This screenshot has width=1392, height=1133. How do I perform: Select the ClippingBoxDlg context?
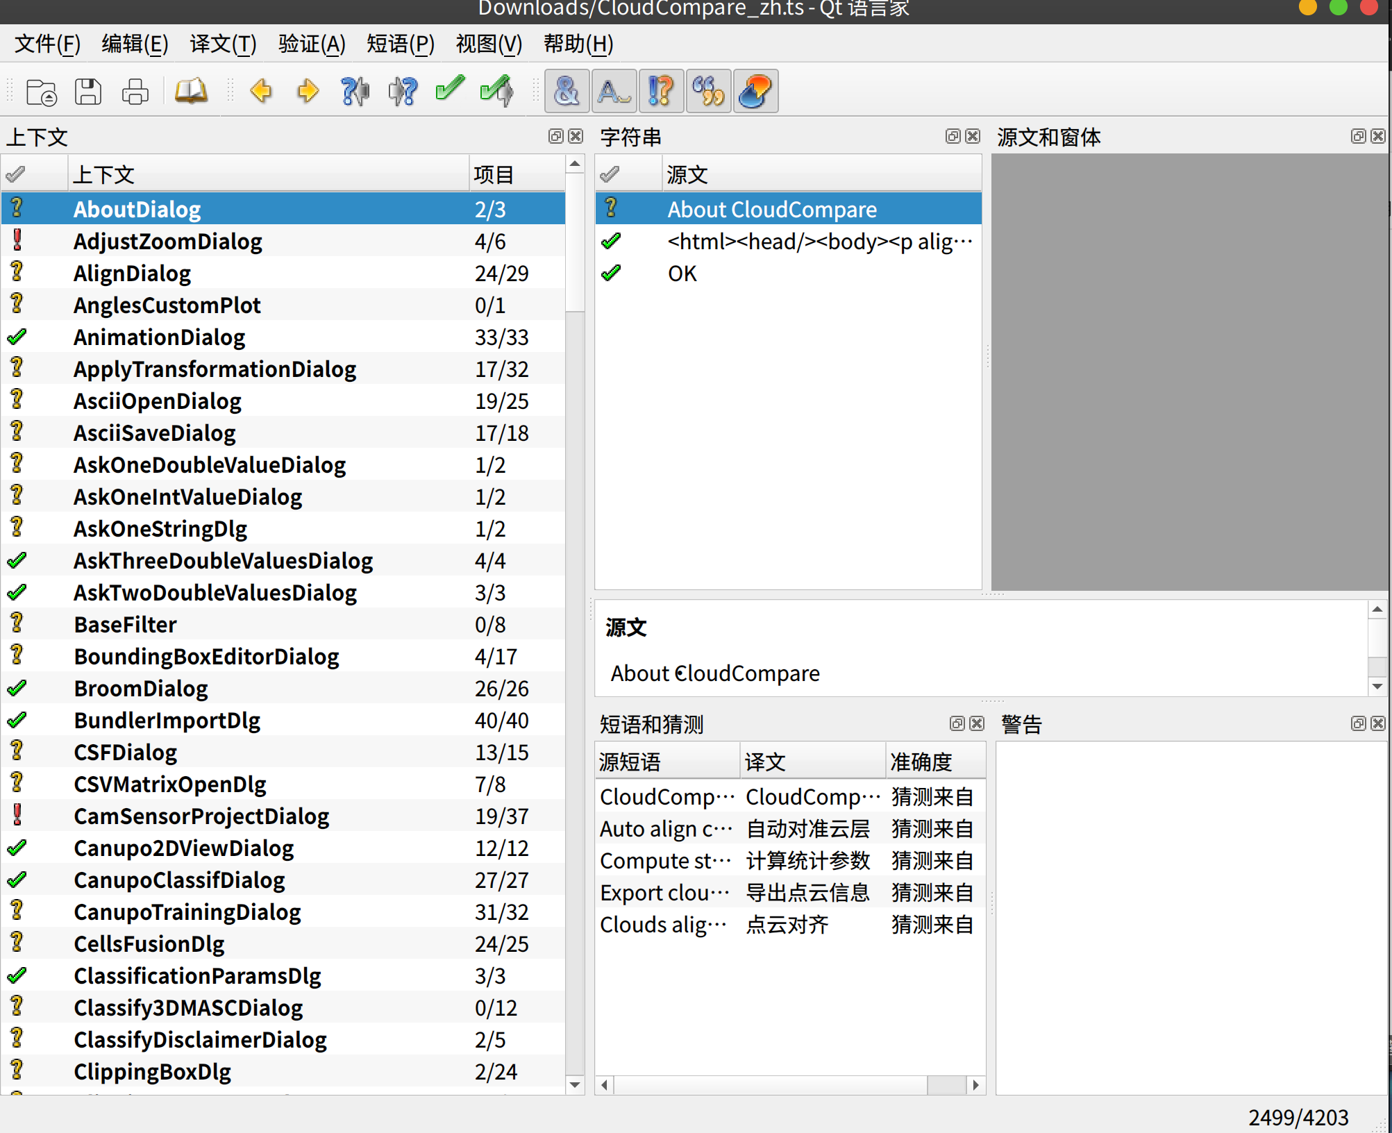[283, 1072]
